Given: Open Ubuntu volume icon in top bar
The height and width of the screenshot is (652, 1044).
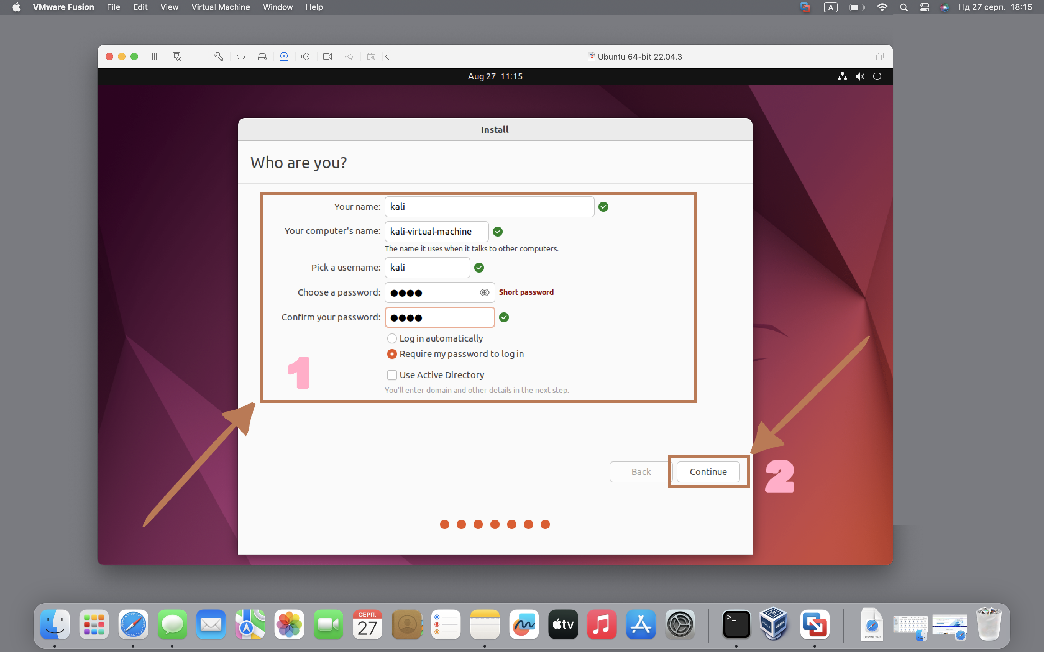Looking at the screenshot, I should point(860,76).
